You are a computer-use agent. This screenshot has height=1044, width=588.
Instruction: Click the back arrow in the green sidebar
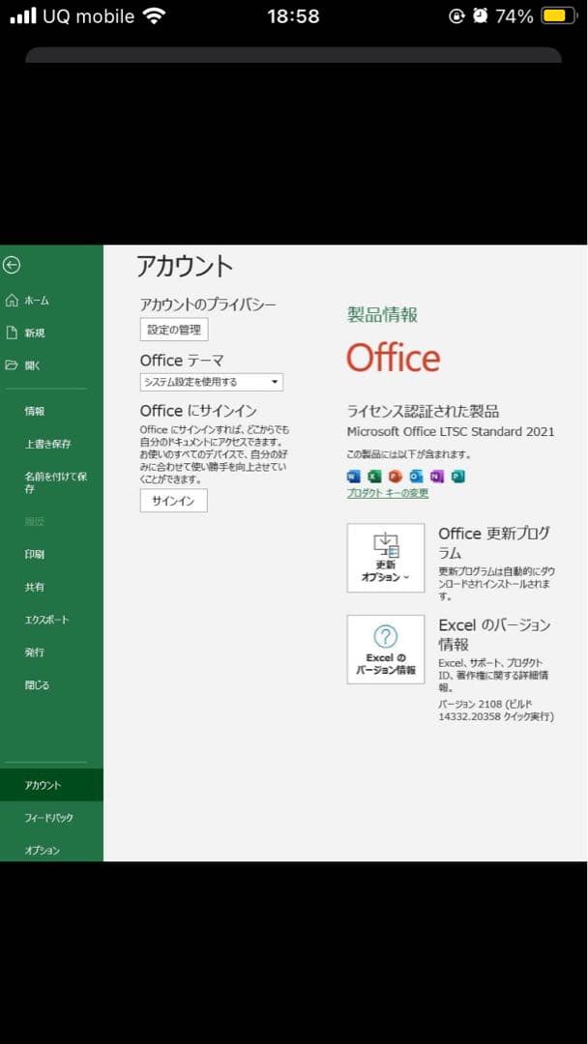(12, 265)
